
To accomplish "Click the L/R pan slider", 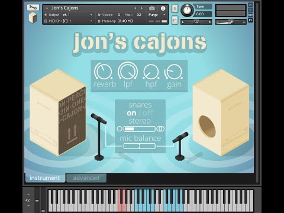I will [x=196, y=22].
